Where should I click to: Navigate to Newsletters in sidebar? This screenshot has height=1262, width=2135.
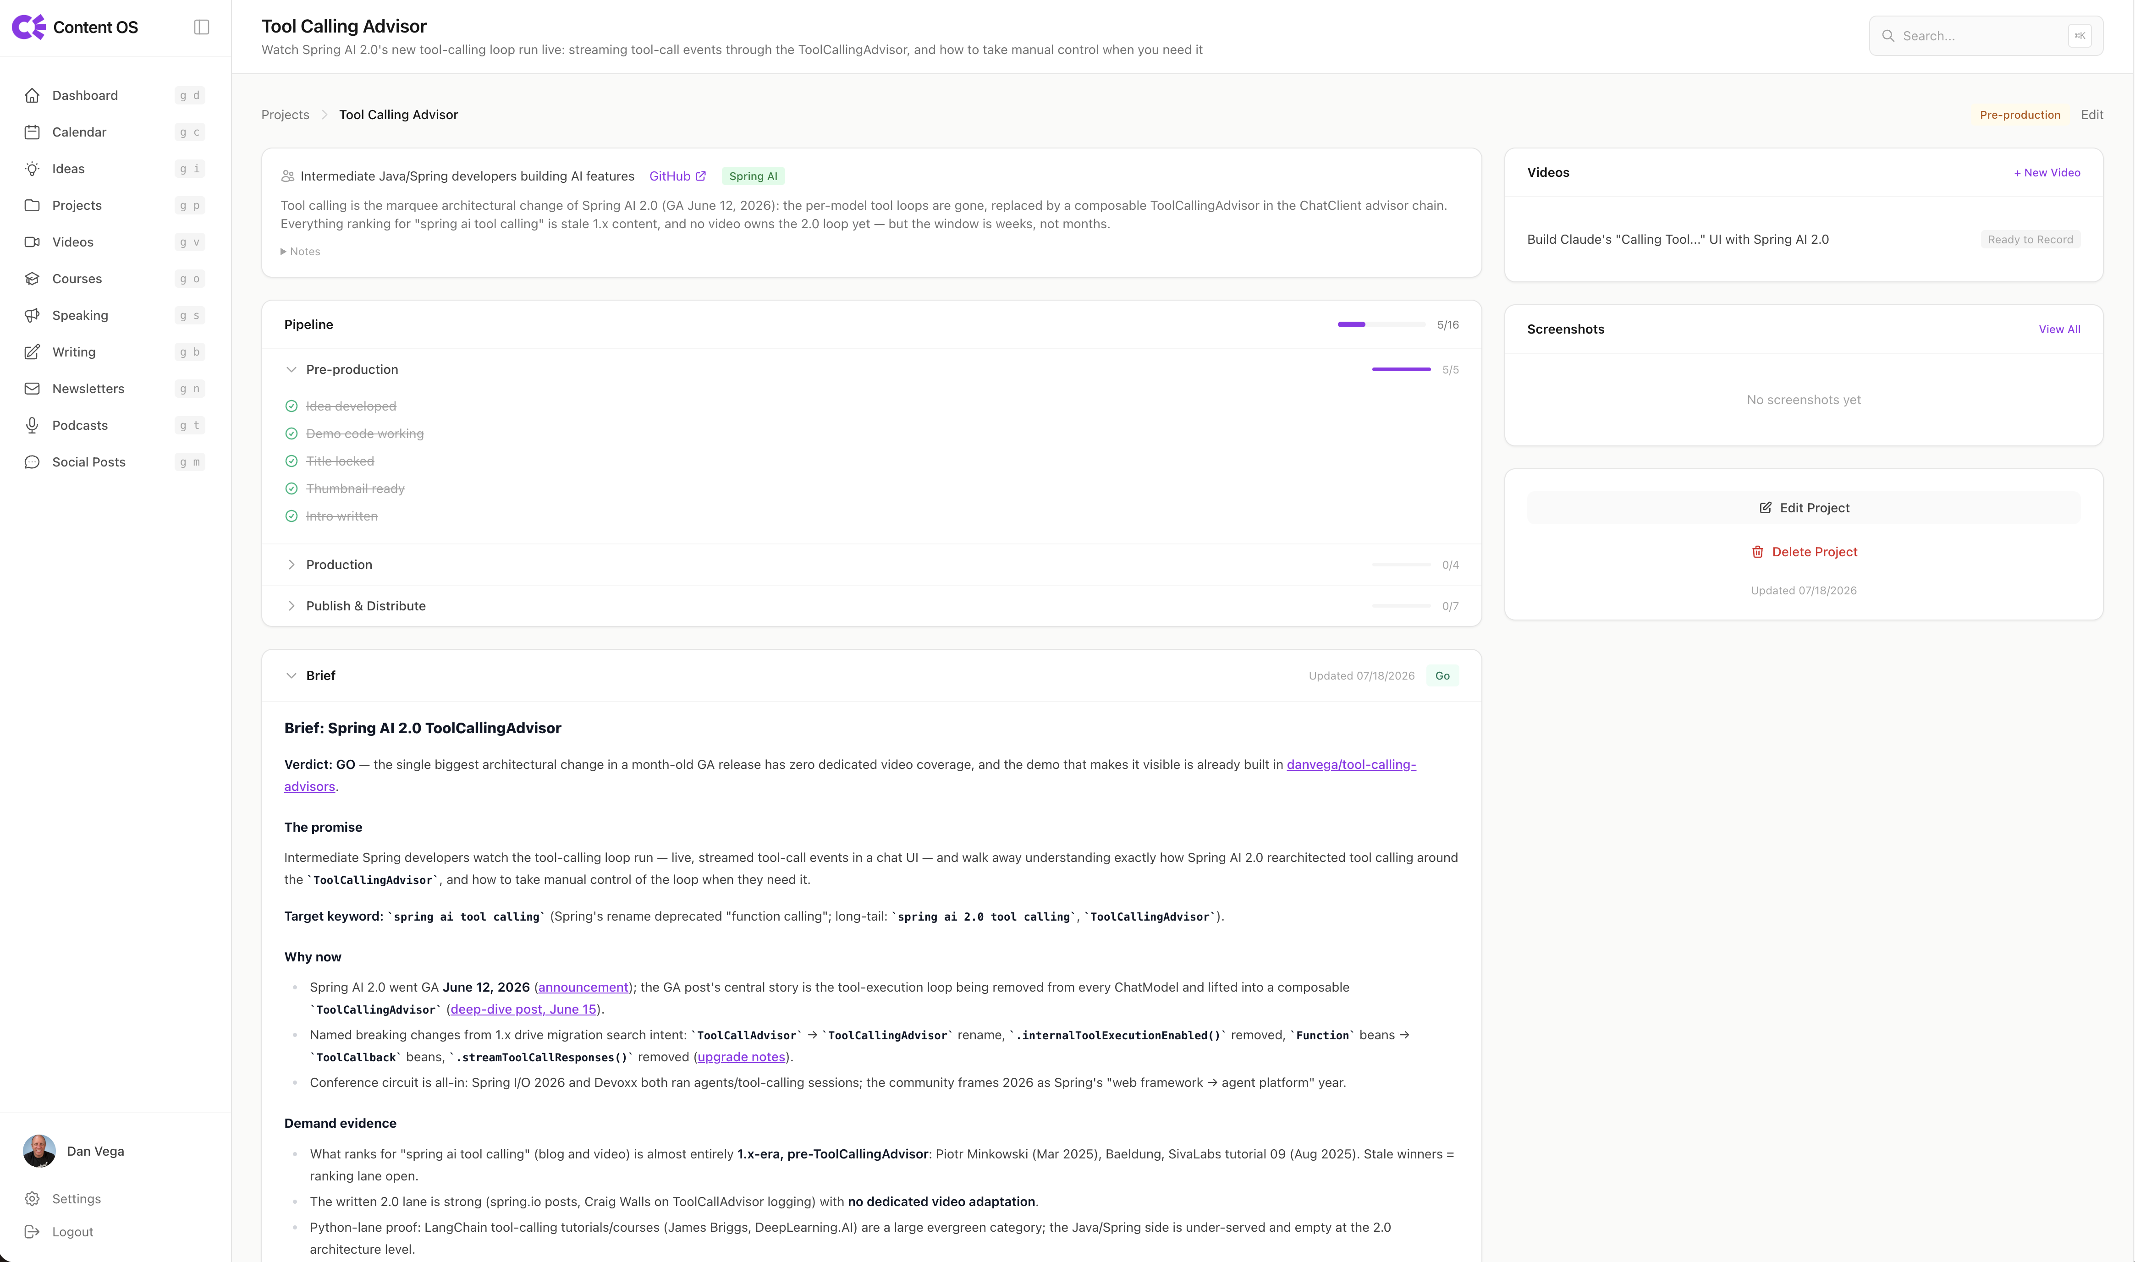pos(115,389)
